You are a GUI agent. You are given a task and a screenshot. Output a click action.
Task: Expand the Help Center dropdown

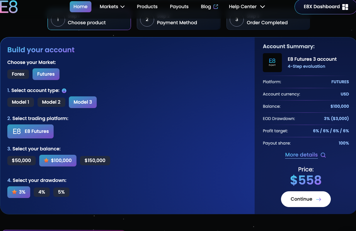tap(246, 7)
